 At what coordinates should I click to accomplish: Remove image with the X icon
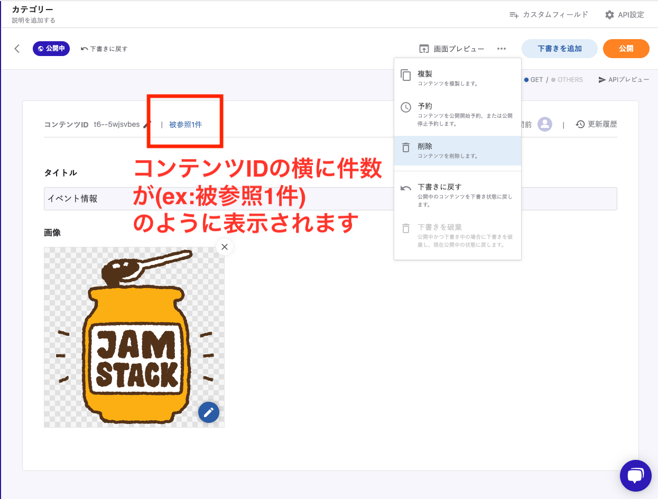(225, 247)
